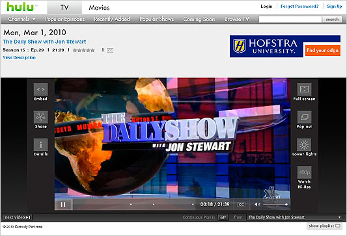The width and height of the screenshot is (347, 236).
Task: Select 480p Watch Hi-Res icon
Action: point(304,172)
